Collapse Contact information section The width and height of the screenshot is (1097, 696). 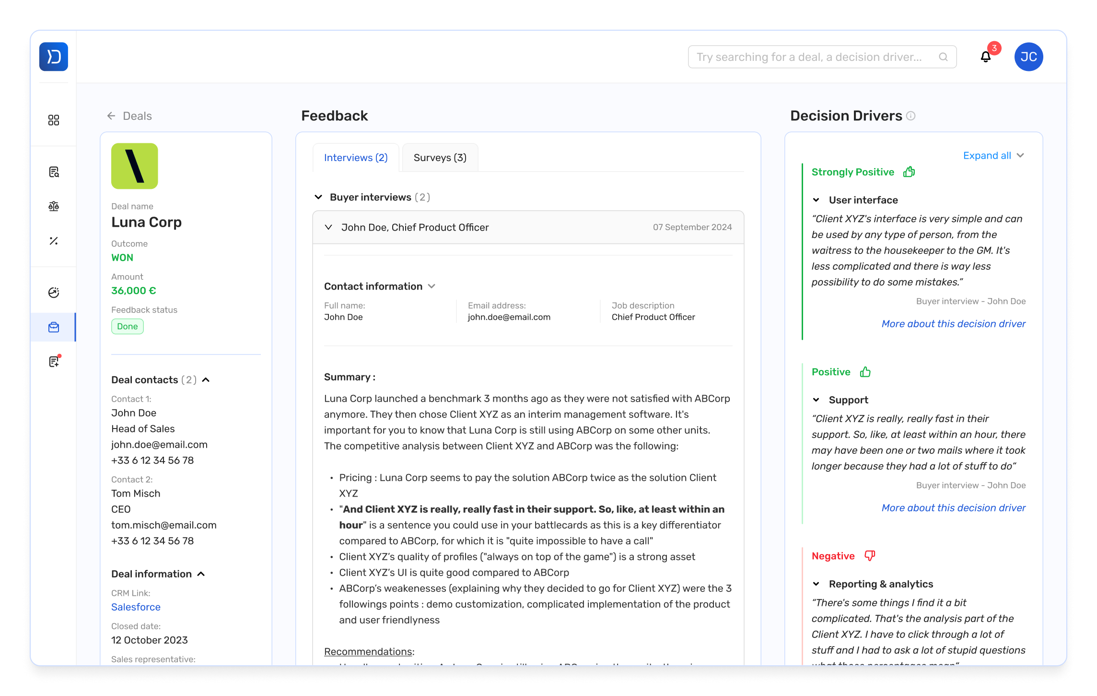[432, 286]
